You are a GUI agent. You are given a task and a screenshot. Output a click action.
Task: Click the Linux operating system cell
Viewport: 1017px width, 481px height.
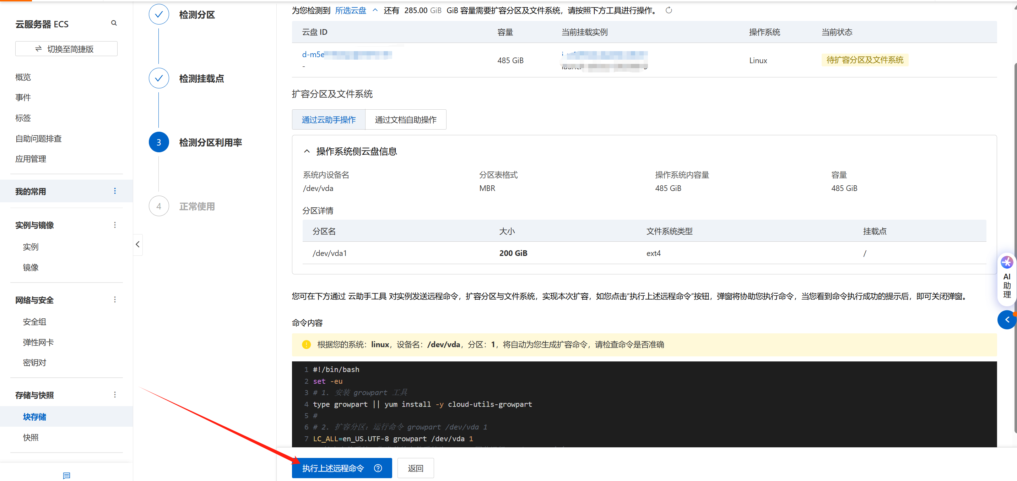pyautogui.click(x=758, y=60)
